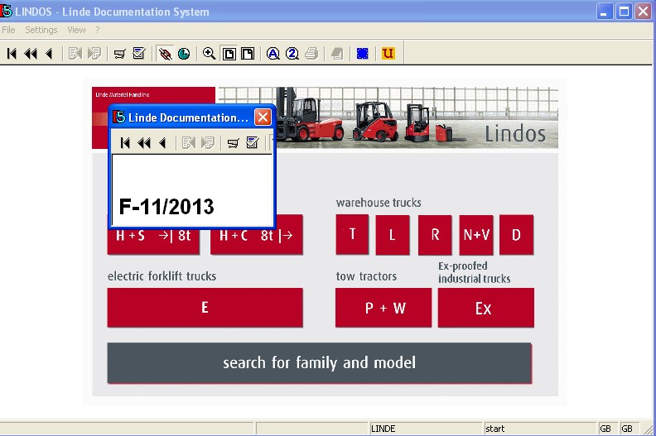
Task: Open the ? help menu
Action: coord(98,30)
